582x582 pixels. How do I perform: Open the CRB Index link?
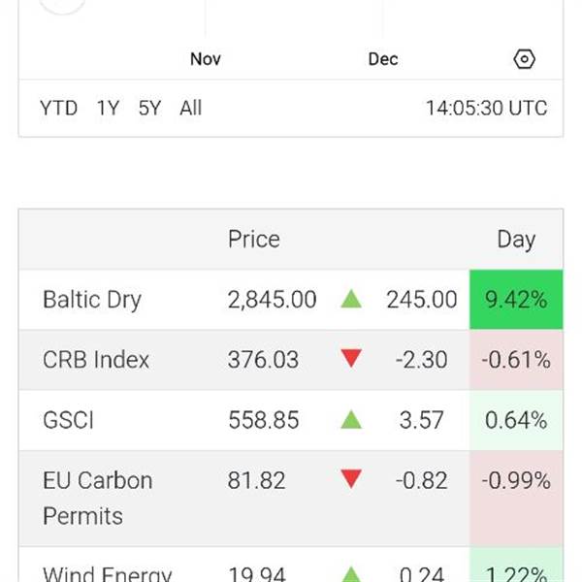tap(96, 360)
